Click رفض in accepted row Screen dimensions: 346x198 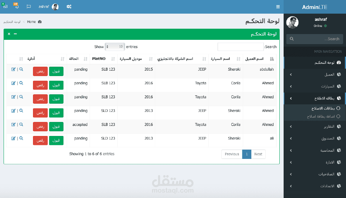click(41, 127)
